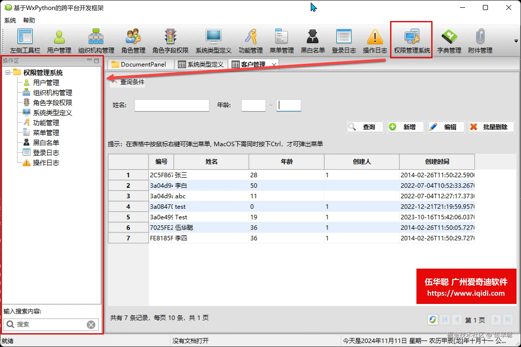
Task: Switch to the 系统类型定义 tab
Action: [201, 64]
